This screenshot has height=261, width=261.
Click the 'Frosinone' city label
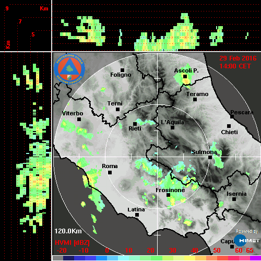(x=170, y=190)
